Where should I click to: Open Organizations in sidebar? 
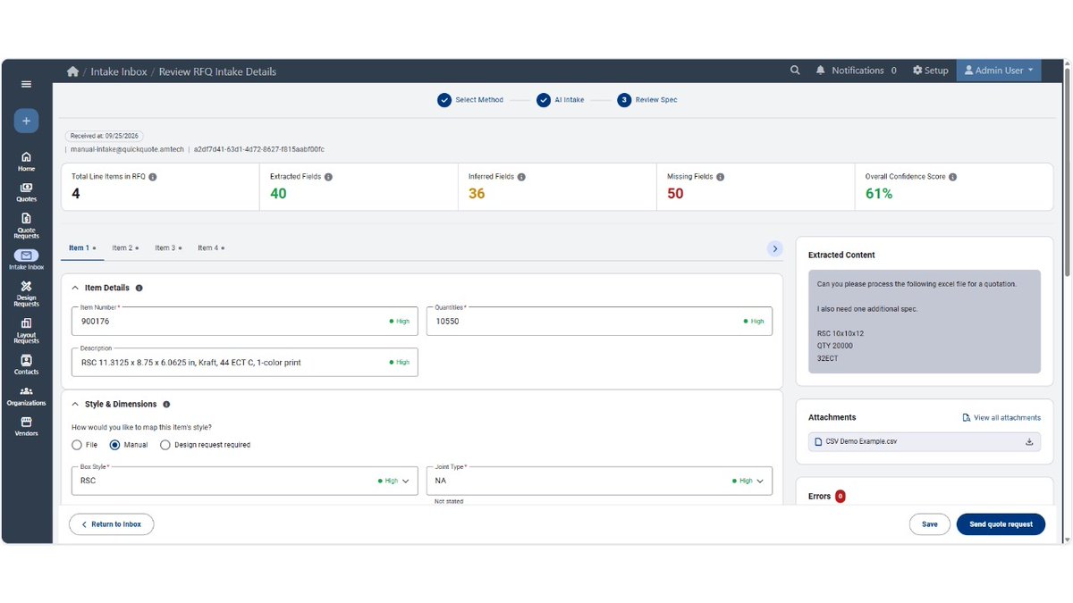click(26, 396)
